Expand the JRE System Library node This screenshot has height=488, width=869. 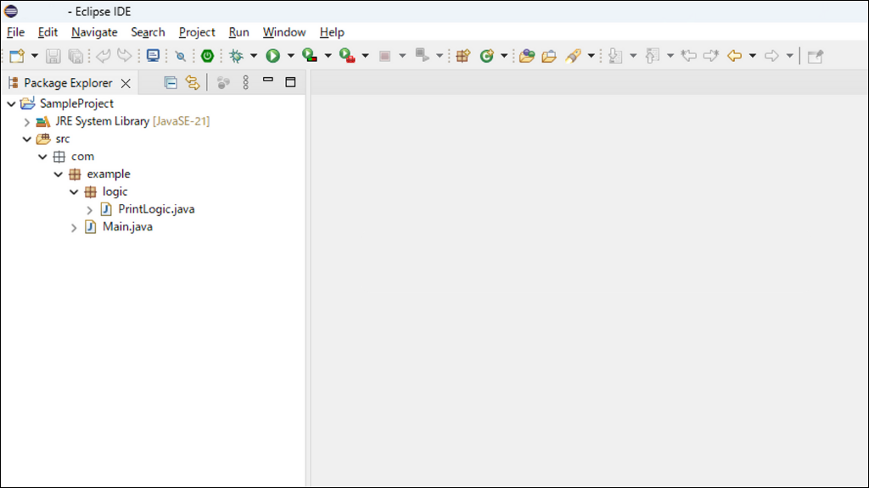click(x=26, y=122)
